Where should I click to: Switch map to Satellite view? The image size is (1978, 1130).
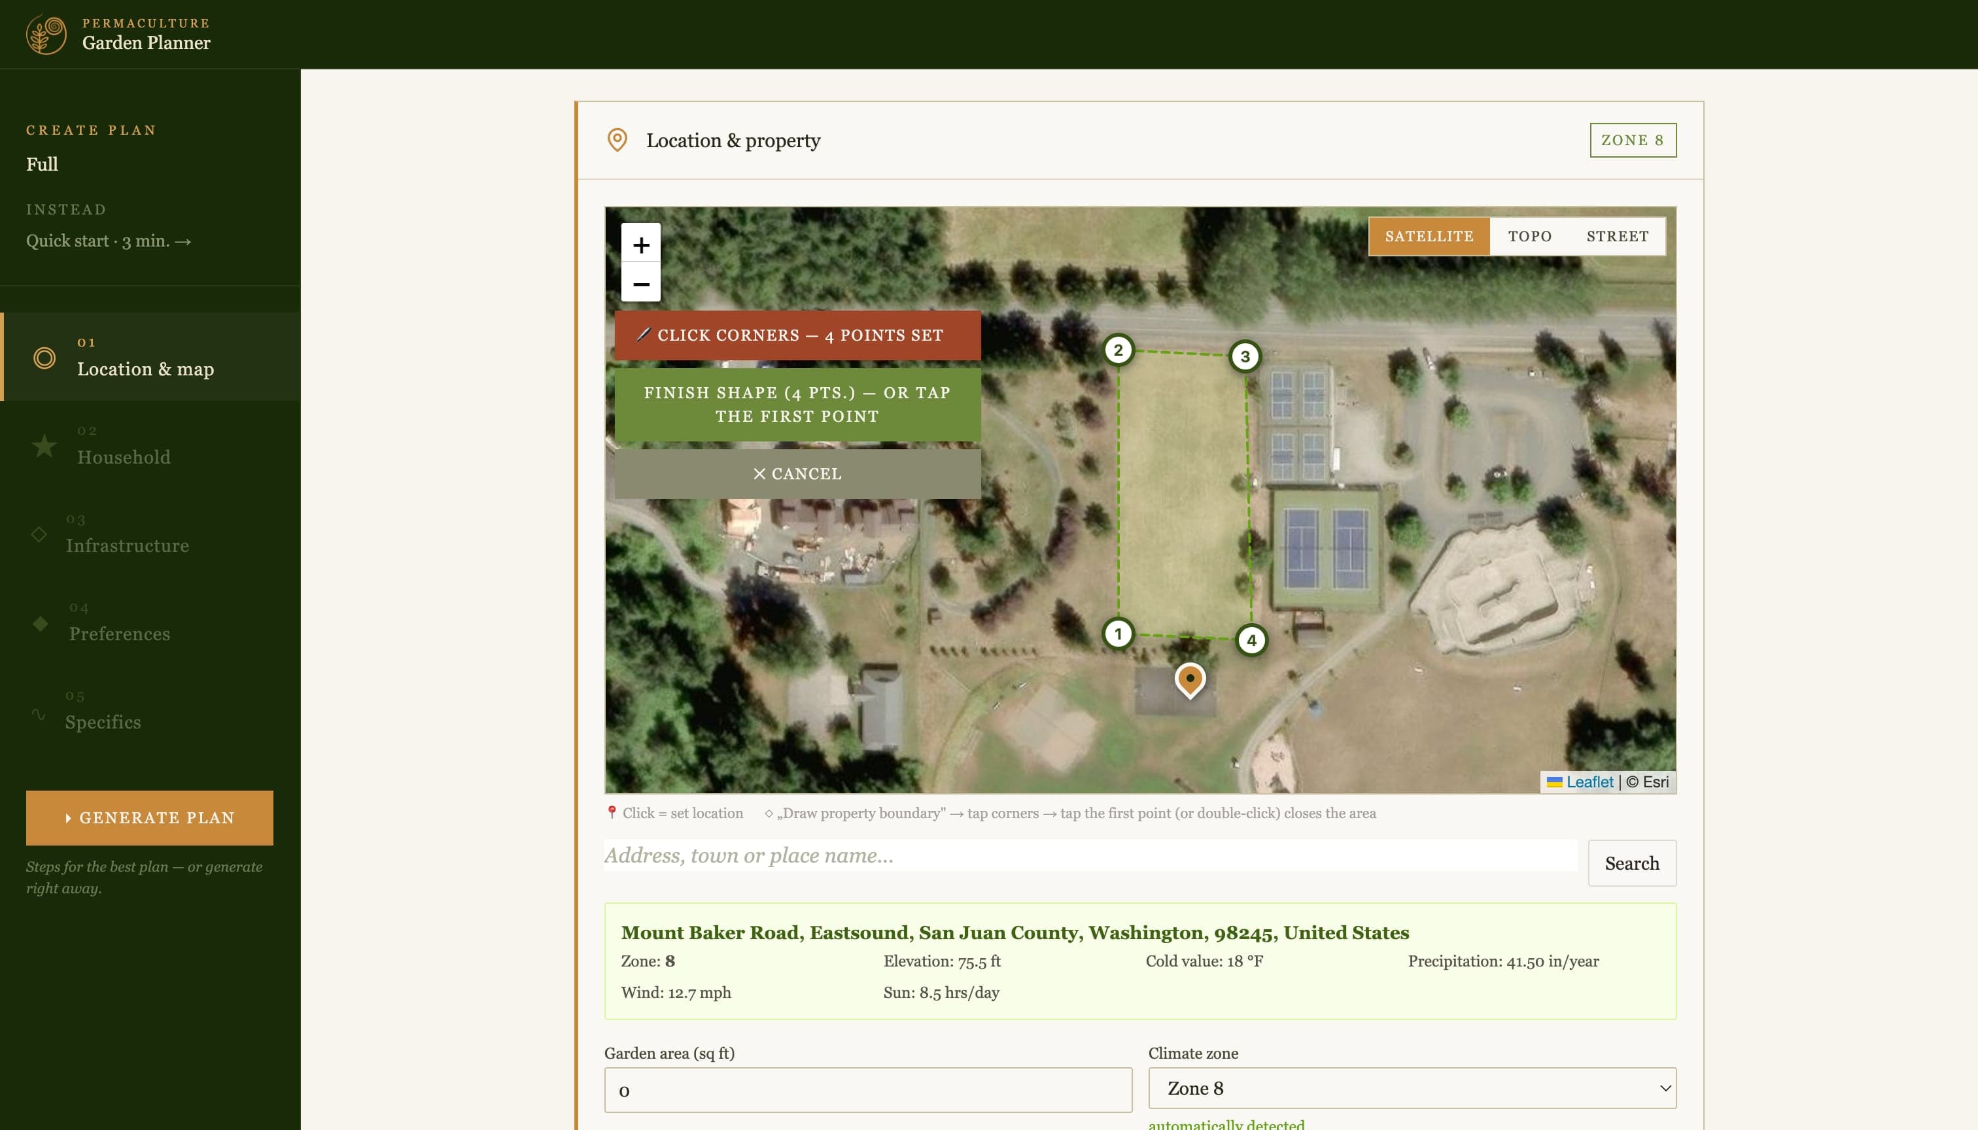click(1429, 236)
